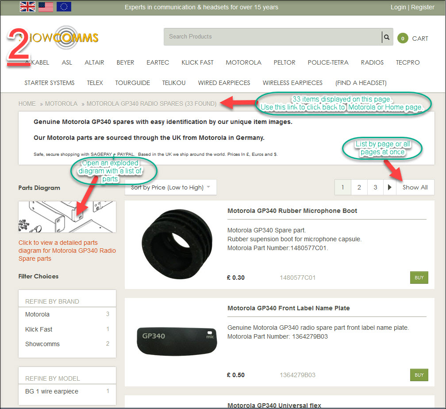Click in the Search Products field

[273, 37]
